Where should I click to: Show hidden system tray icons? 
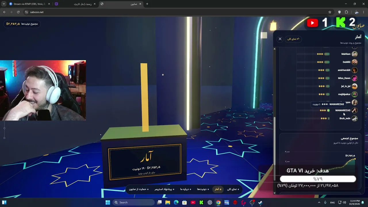pos(319,202)
